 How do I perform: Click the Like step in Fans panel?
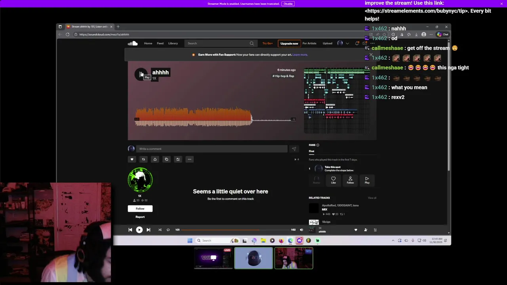[x=333, y=180]
